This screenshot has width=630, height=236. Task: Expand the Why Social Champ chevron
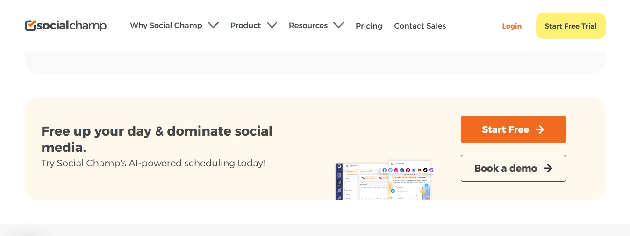(213, 25)
